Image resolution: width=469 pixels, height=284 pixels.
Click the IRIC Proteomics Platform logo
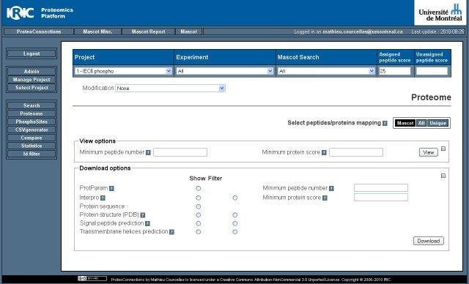[40, 13]
